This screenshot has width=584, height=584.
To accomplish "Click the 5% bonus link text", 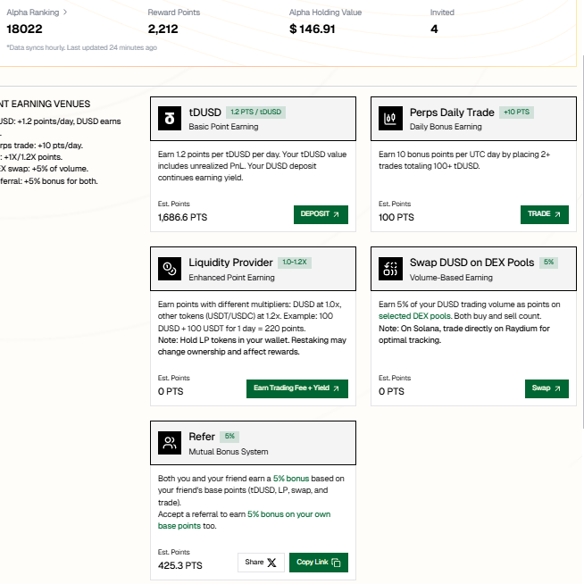I will click(x=291, y=479).
